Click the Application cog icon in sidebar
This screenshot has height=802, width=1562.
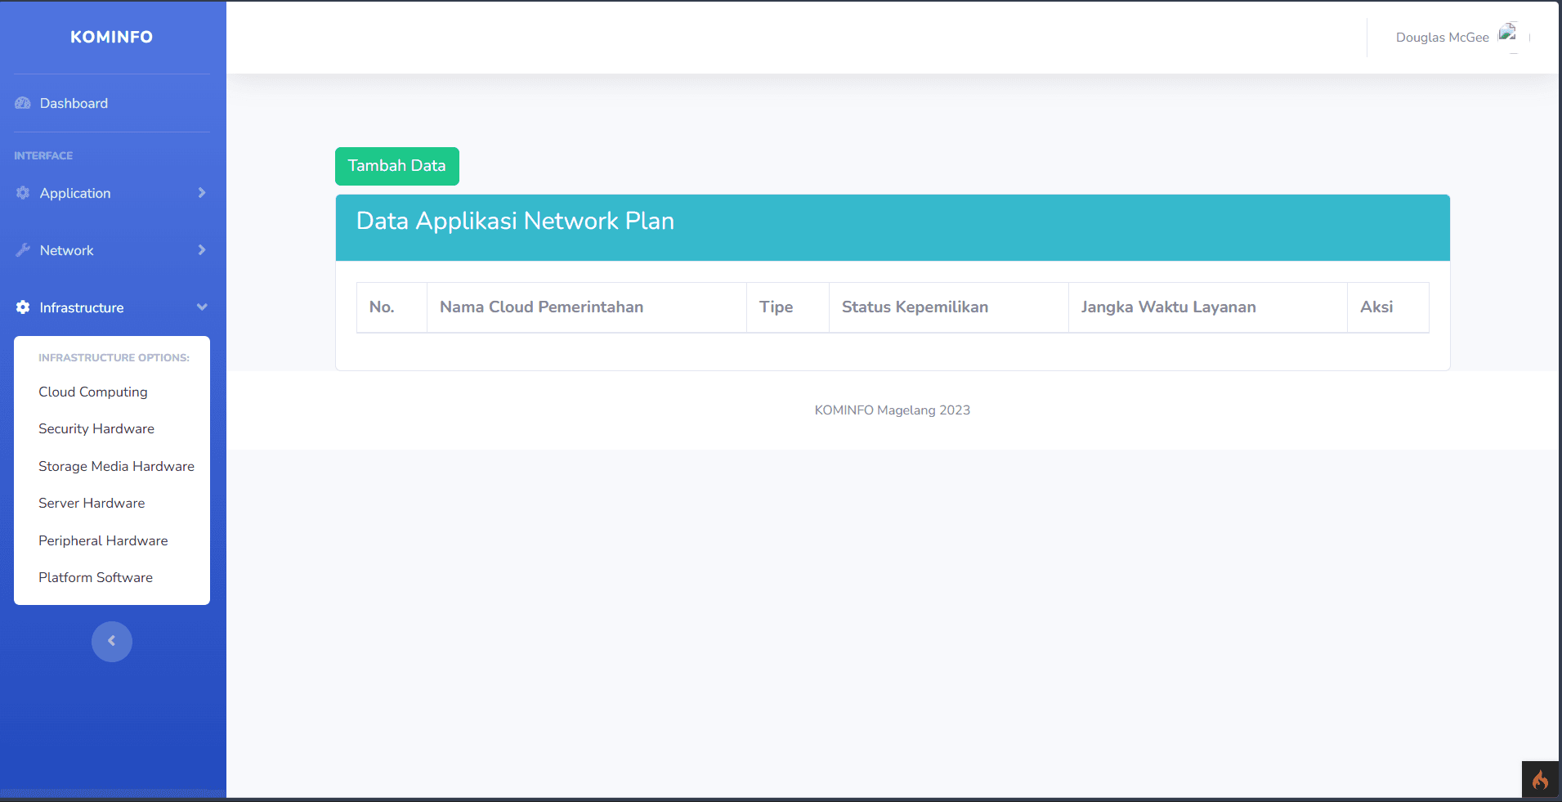tap(23, 193)
